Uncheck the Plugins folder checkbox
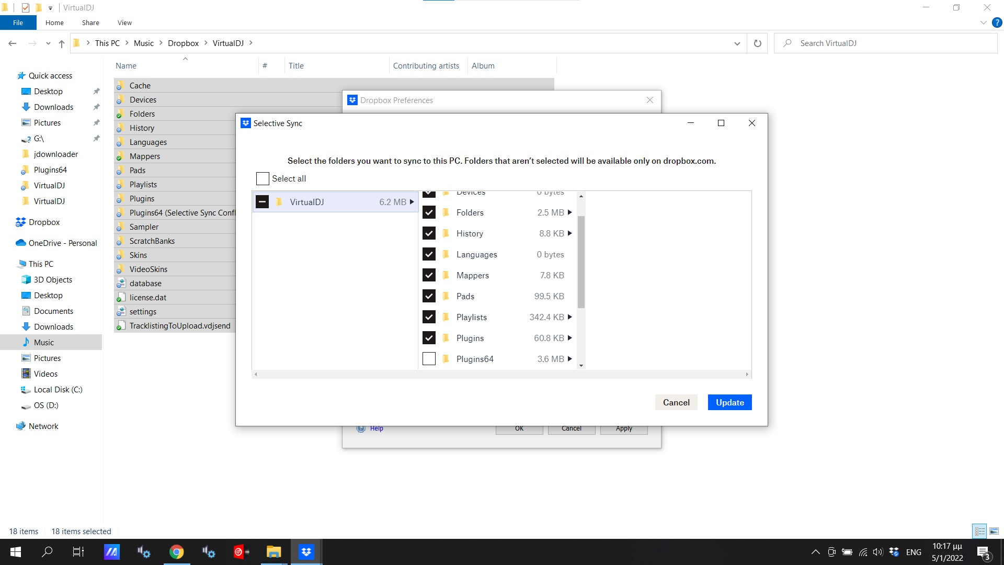 [429, 338]
